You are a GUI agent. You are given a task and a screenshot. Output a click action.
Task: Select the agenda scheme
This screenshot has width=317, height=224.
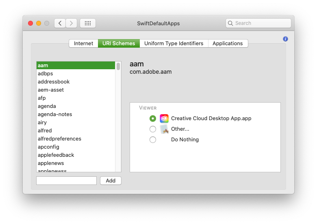click(x=76, y=106)
